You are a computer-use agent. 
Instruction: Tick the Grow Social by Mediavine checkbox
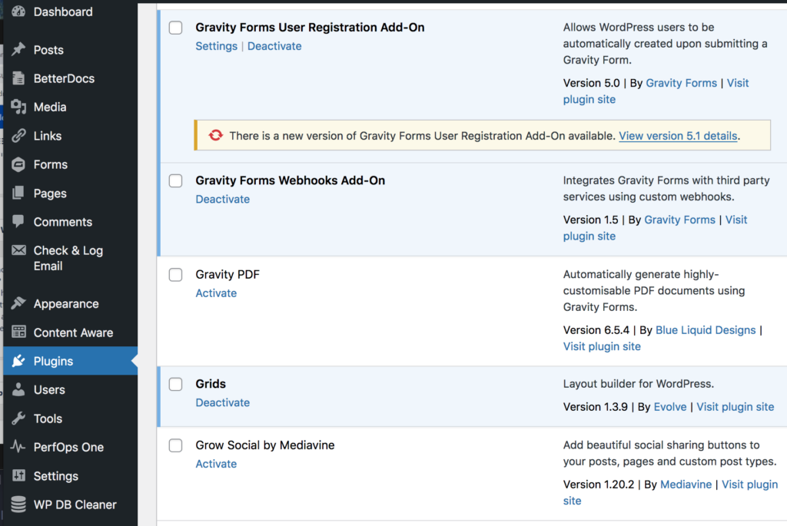tap(176, 445)
